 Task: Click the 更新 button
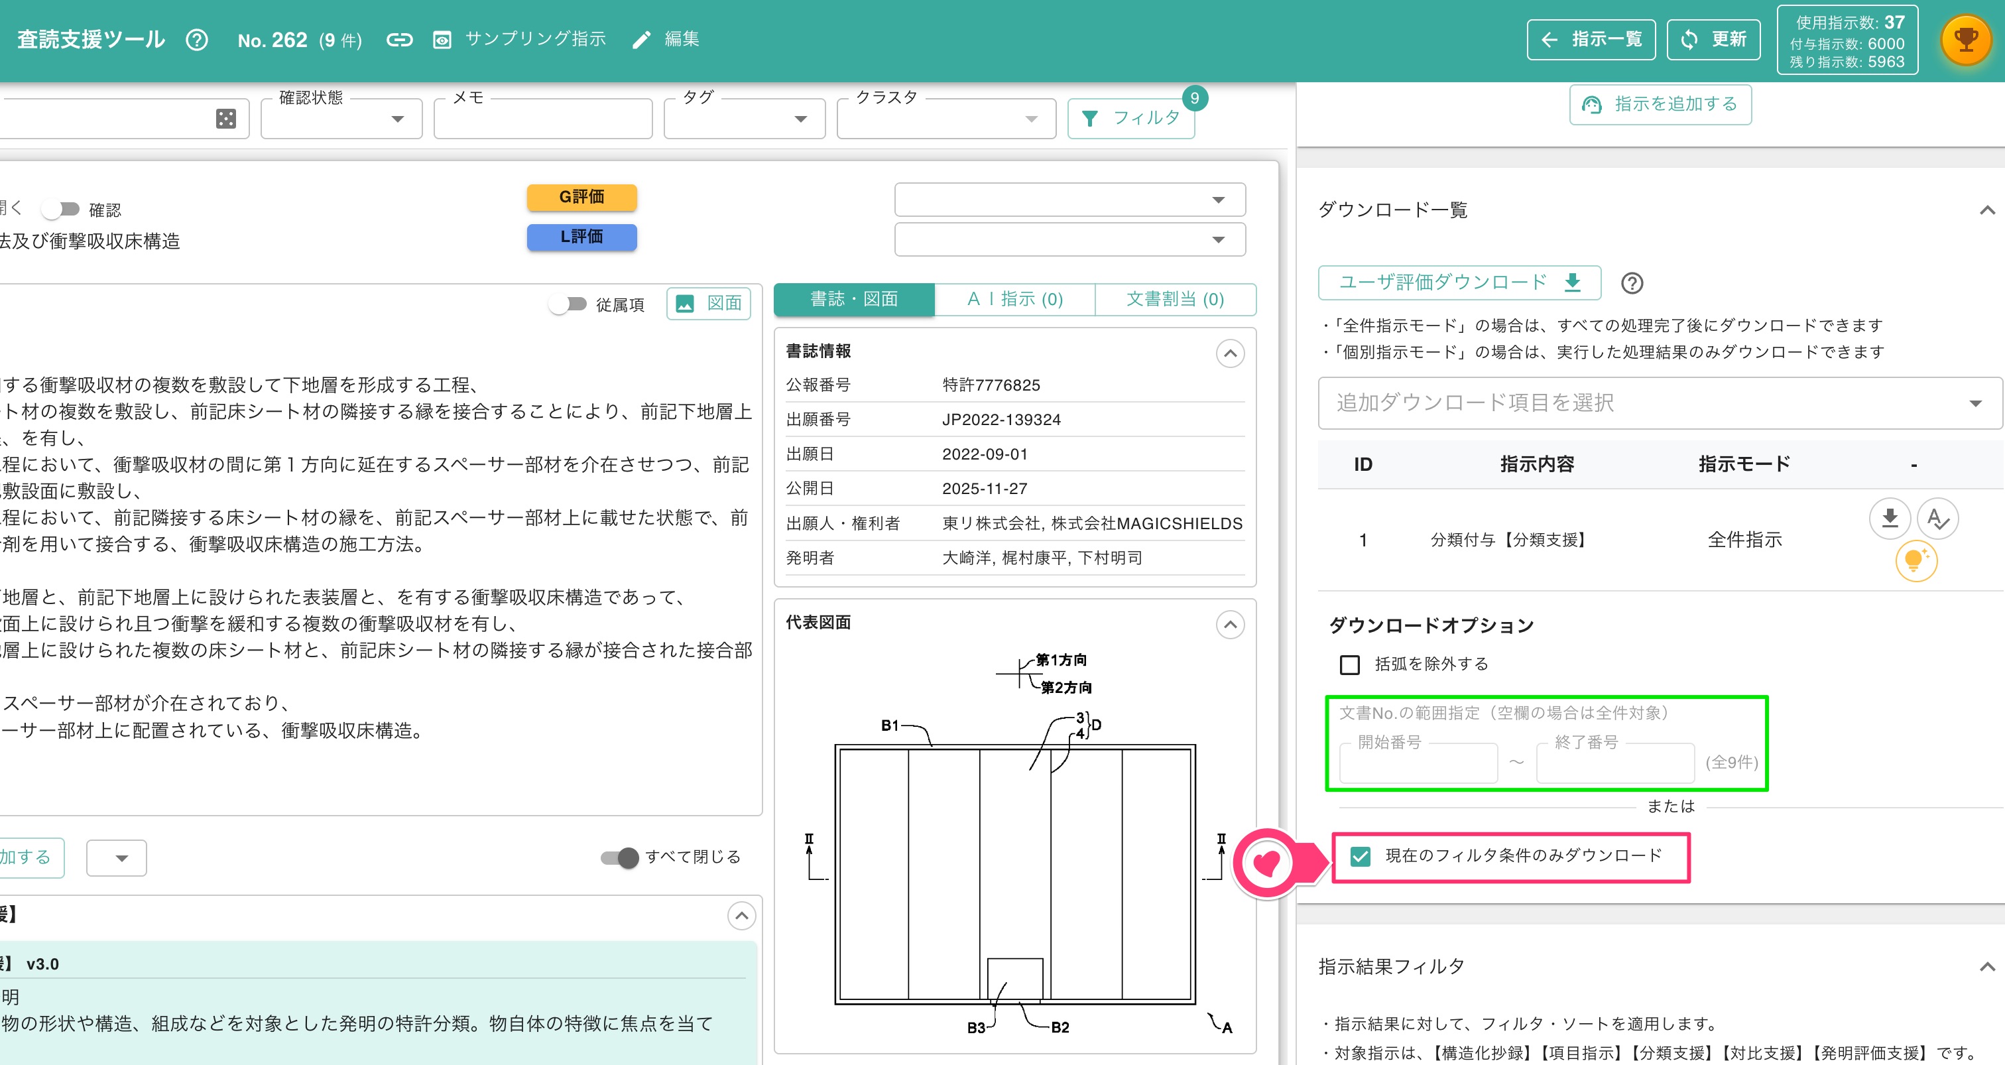click(x=1713, y=39)
